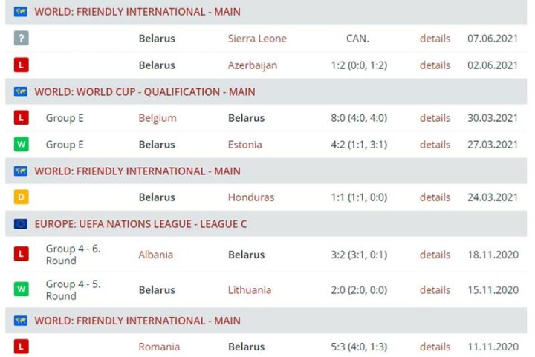Select the Azerbaijan team name
The image size is (535, 357).
253,65
